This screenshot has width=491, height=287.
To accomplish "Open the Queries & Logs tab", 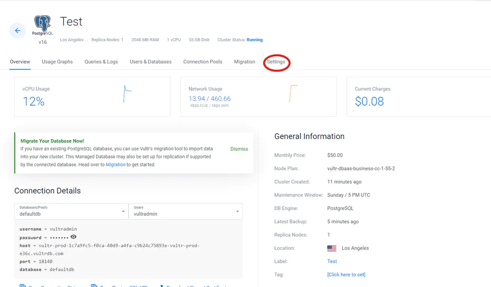I will [101, 62].
